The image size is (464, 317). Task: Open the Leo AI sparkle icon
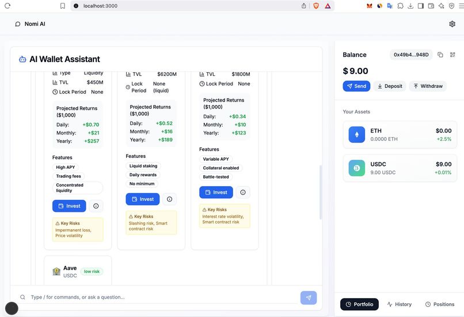pos(441,6)
